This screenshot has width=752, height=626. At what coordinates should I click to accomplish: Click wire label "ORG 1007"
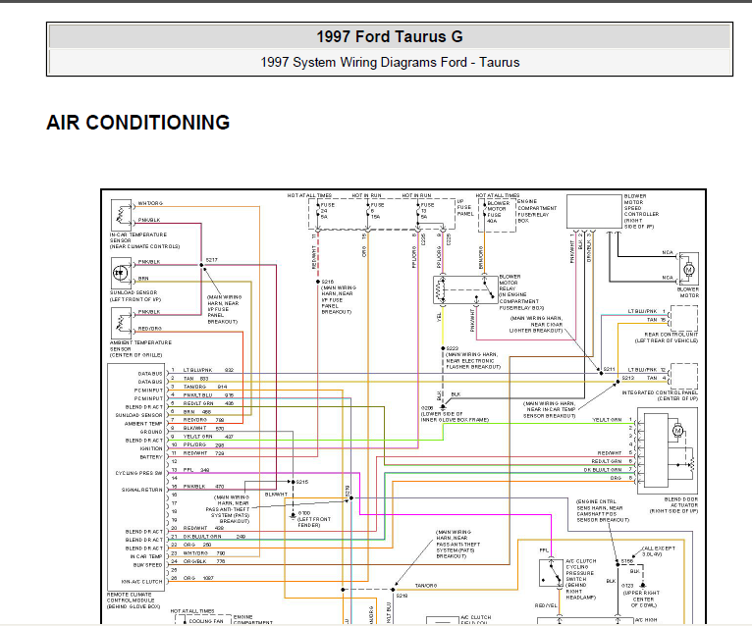(x=198, y=578)
